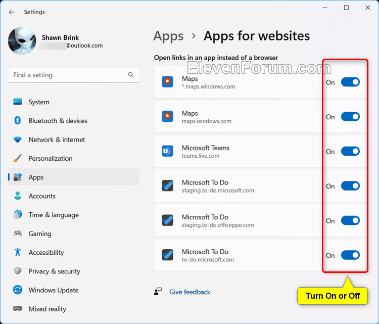Viewport: 379px width, 324px height.
Task: Select Personalization in sidebar
Action: click(74, 158)
